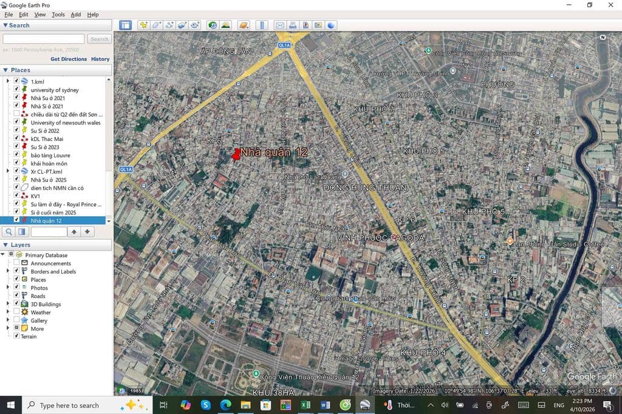Click the Print toolbar icon
Viewport: 622px width, 414px height.
click(x=293, y=25)
